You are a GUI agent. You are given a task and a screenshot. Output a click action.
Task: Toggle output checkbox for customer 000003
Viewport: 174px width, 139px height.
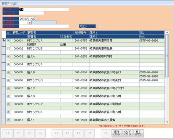8,57
